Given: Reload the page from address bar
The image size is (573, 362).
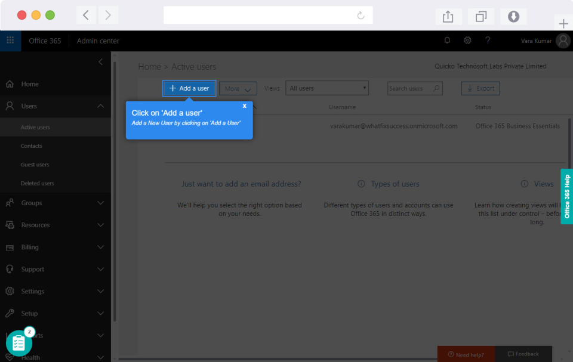Looking at the screenshot, I should pos(361,16).
